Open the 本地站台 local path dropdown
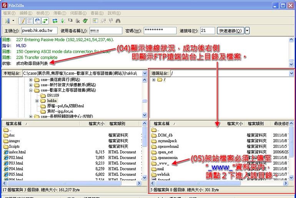 click(x=145, y=73)
